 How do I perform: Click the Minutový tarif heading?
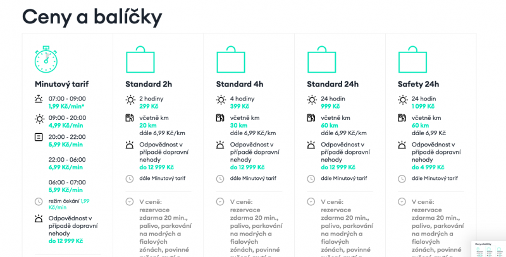tap(61, 84)
